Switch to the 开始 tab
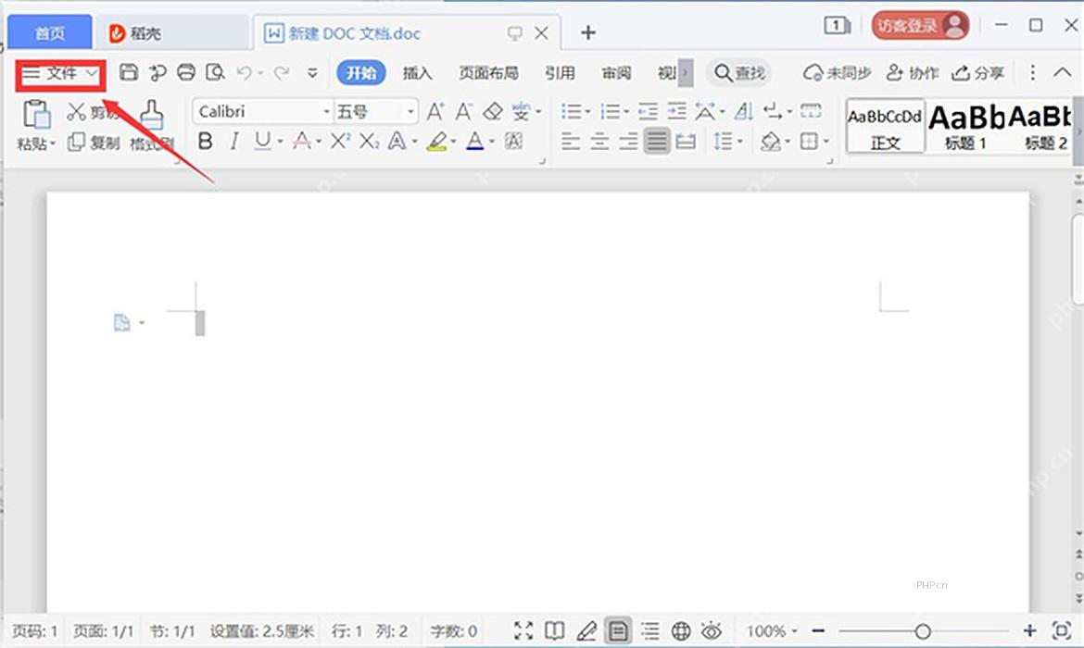The width and height of the screenshot is (1084, 648). (361, 72)
